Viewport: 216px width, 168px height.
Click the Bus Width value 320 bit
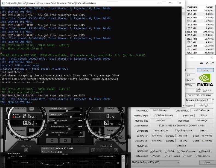pyautogui.click(x=204, y=116)
